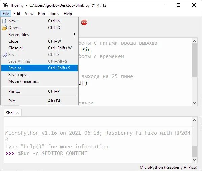Open the View menu

[29, 14]
